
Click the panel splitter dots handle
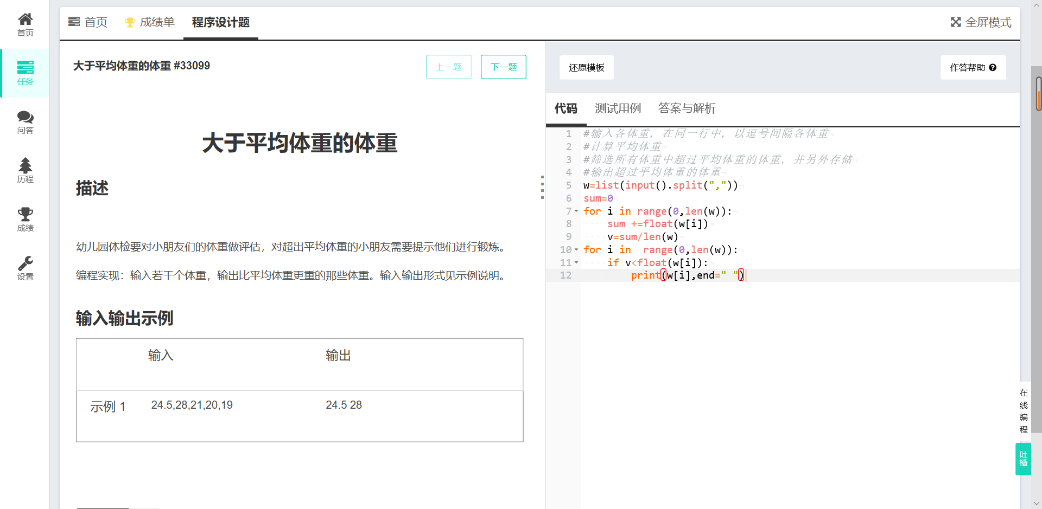point(542,188)
